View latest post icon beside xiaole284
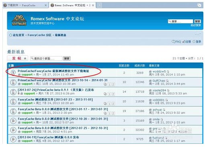 (168, 90)
